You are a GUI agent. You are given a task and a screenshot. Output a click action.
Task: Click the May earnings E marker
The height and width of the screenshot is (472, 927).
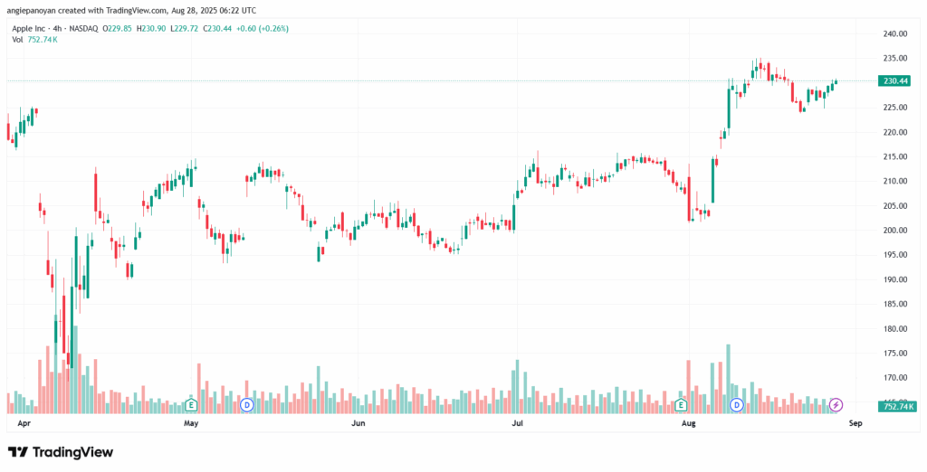(x=191, y=404)
